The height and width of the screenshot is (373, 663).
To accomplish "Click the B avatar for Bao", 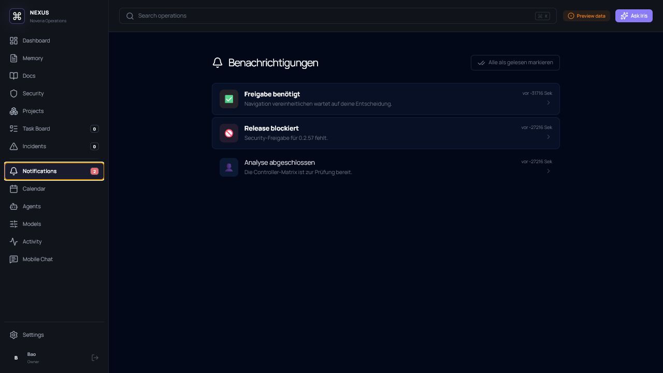I will (x=16, y=357).
